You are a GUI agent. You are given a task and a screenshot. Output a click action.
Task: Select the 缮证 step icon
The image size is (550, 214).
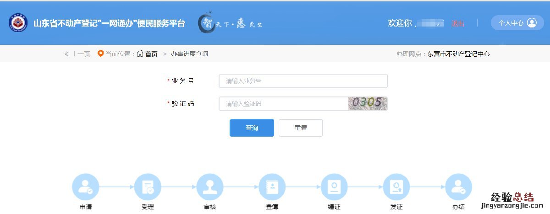(x=335, y=187)
